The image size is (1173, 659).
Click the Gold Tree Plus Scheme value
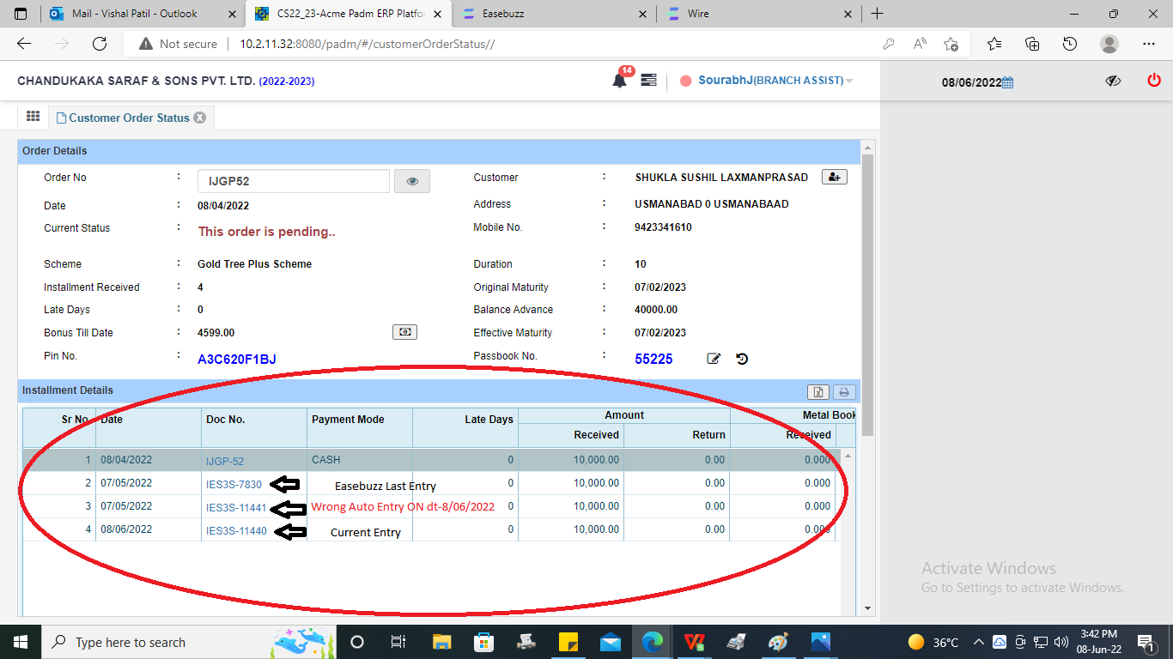[x=255, y=264]
